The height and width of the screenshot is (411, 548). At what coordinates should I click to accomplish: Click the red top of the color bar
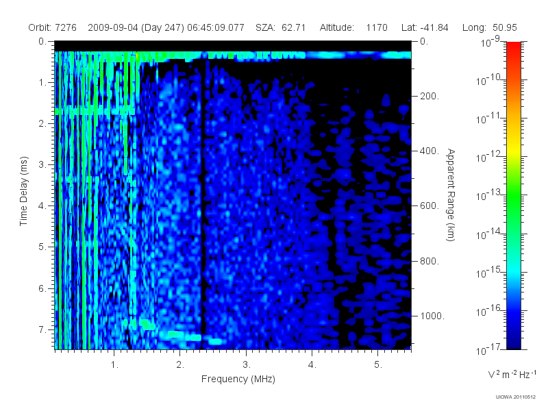coord(514,49)
